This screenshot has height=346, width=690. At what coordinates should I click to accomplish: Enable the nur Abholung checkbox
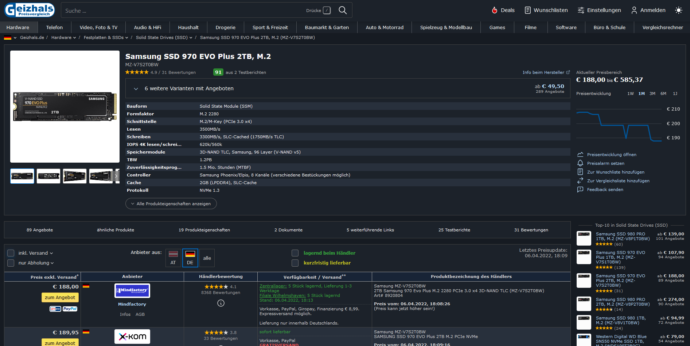11,263
